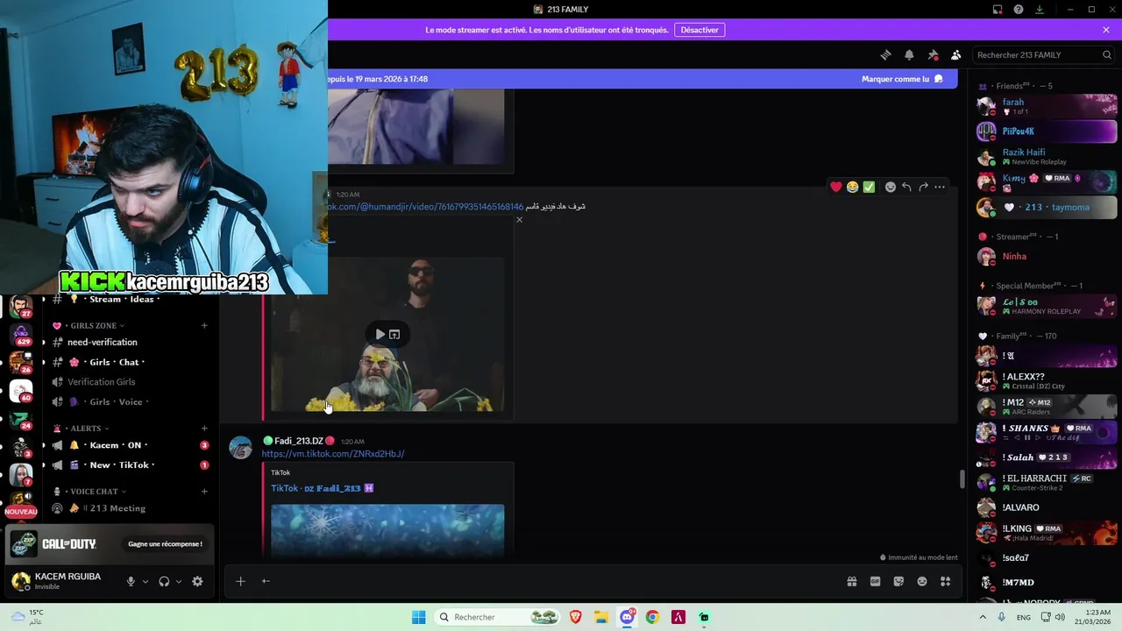Add the green checkmark reaction
This screenshot has width=1122, height=631.
(869, 187)
